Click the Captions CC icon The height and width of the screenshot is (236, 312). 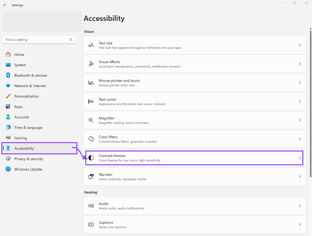(91, 225)
